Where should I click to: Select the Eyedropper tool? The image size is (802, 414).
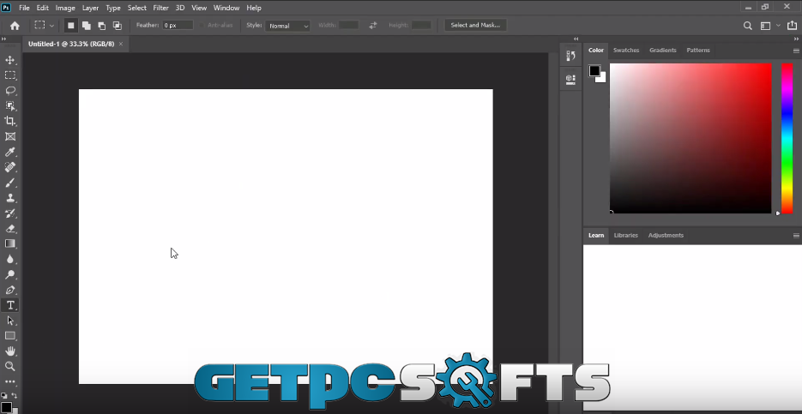(9, 152)
